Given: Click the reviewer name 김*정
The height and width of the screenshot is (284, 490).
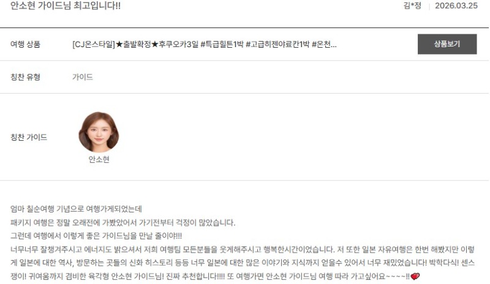Looking at the screenshot, I should (412, 6).
